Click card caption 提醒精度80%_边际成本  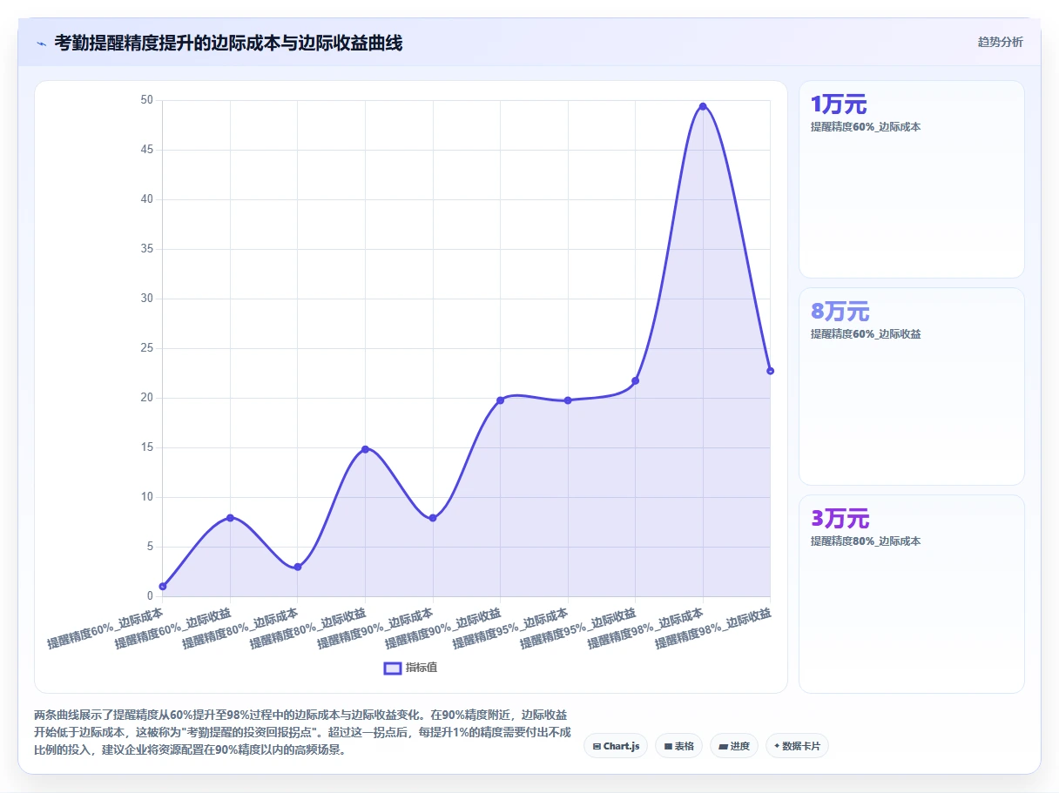point(866,541)
